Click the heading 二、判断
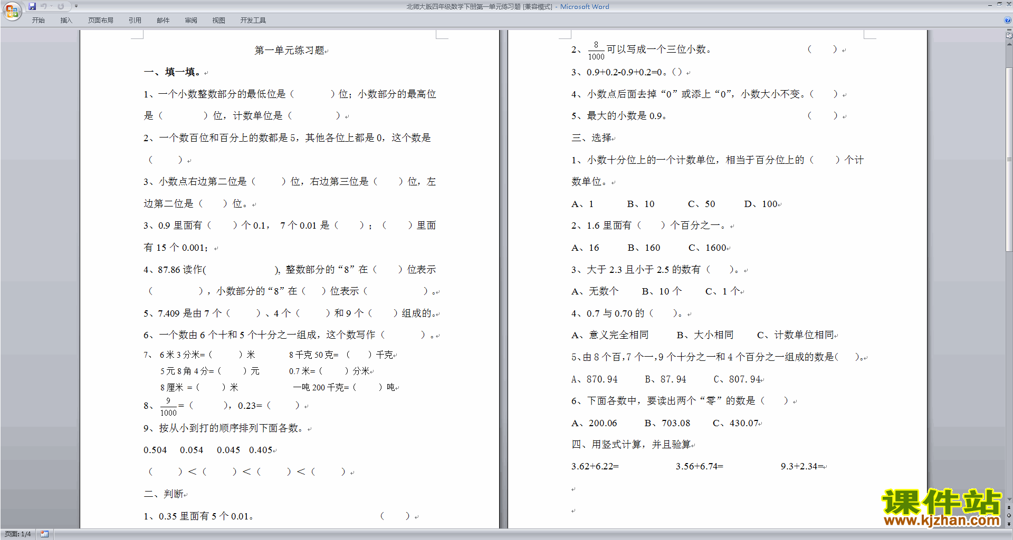This screenshot has height=540, width=1013. click(x=164, y=494)
